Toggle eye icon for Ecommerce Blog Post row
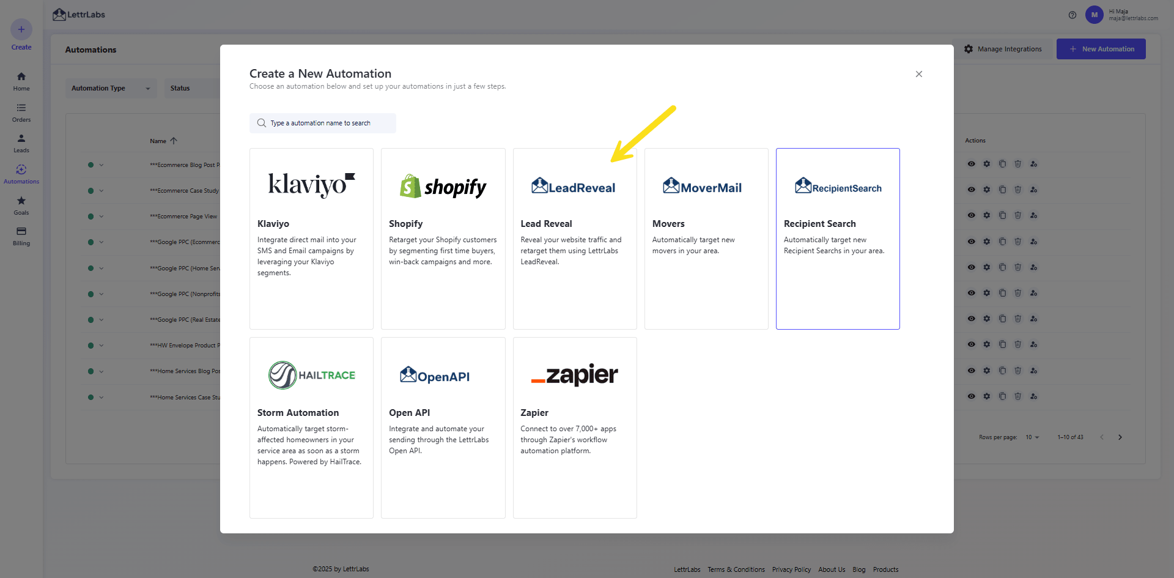The image size is (1174, 578). [971, 164]
